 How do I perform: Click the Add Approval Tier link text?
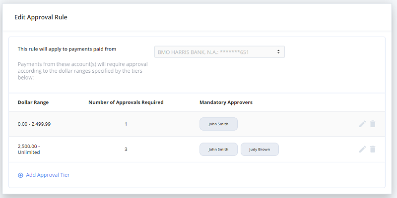coord(48,175)
